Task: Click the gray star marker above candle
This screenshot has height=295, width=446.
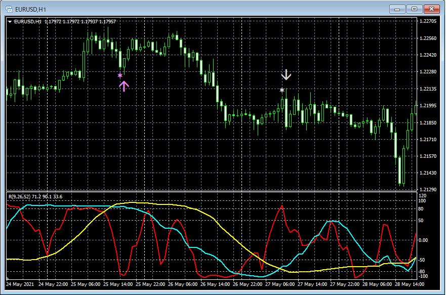Action: coord(282,90)
